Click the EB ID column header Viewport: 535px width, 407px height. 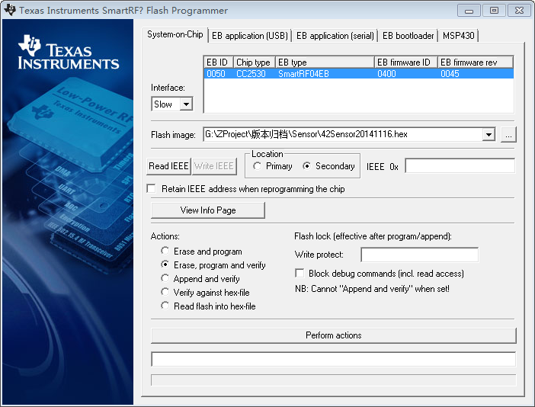(x=219, y=62)
